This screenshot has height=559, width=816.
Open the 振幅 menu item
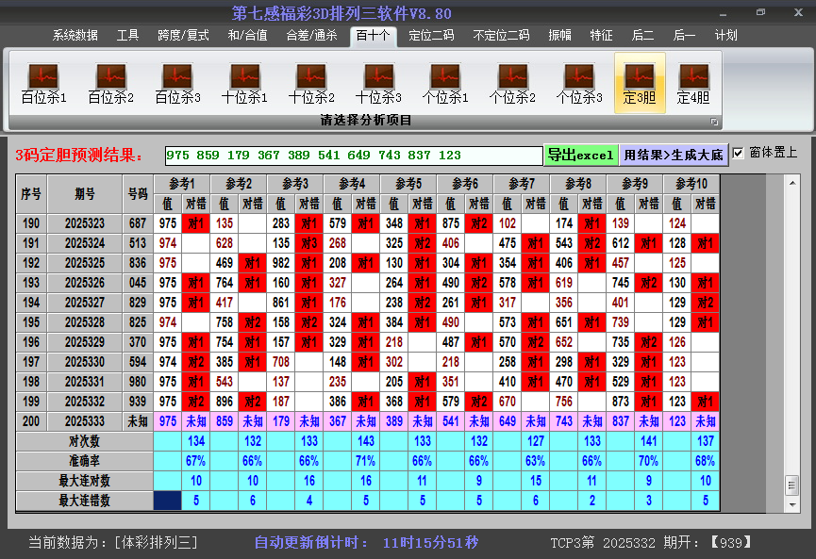pos(559,35)
